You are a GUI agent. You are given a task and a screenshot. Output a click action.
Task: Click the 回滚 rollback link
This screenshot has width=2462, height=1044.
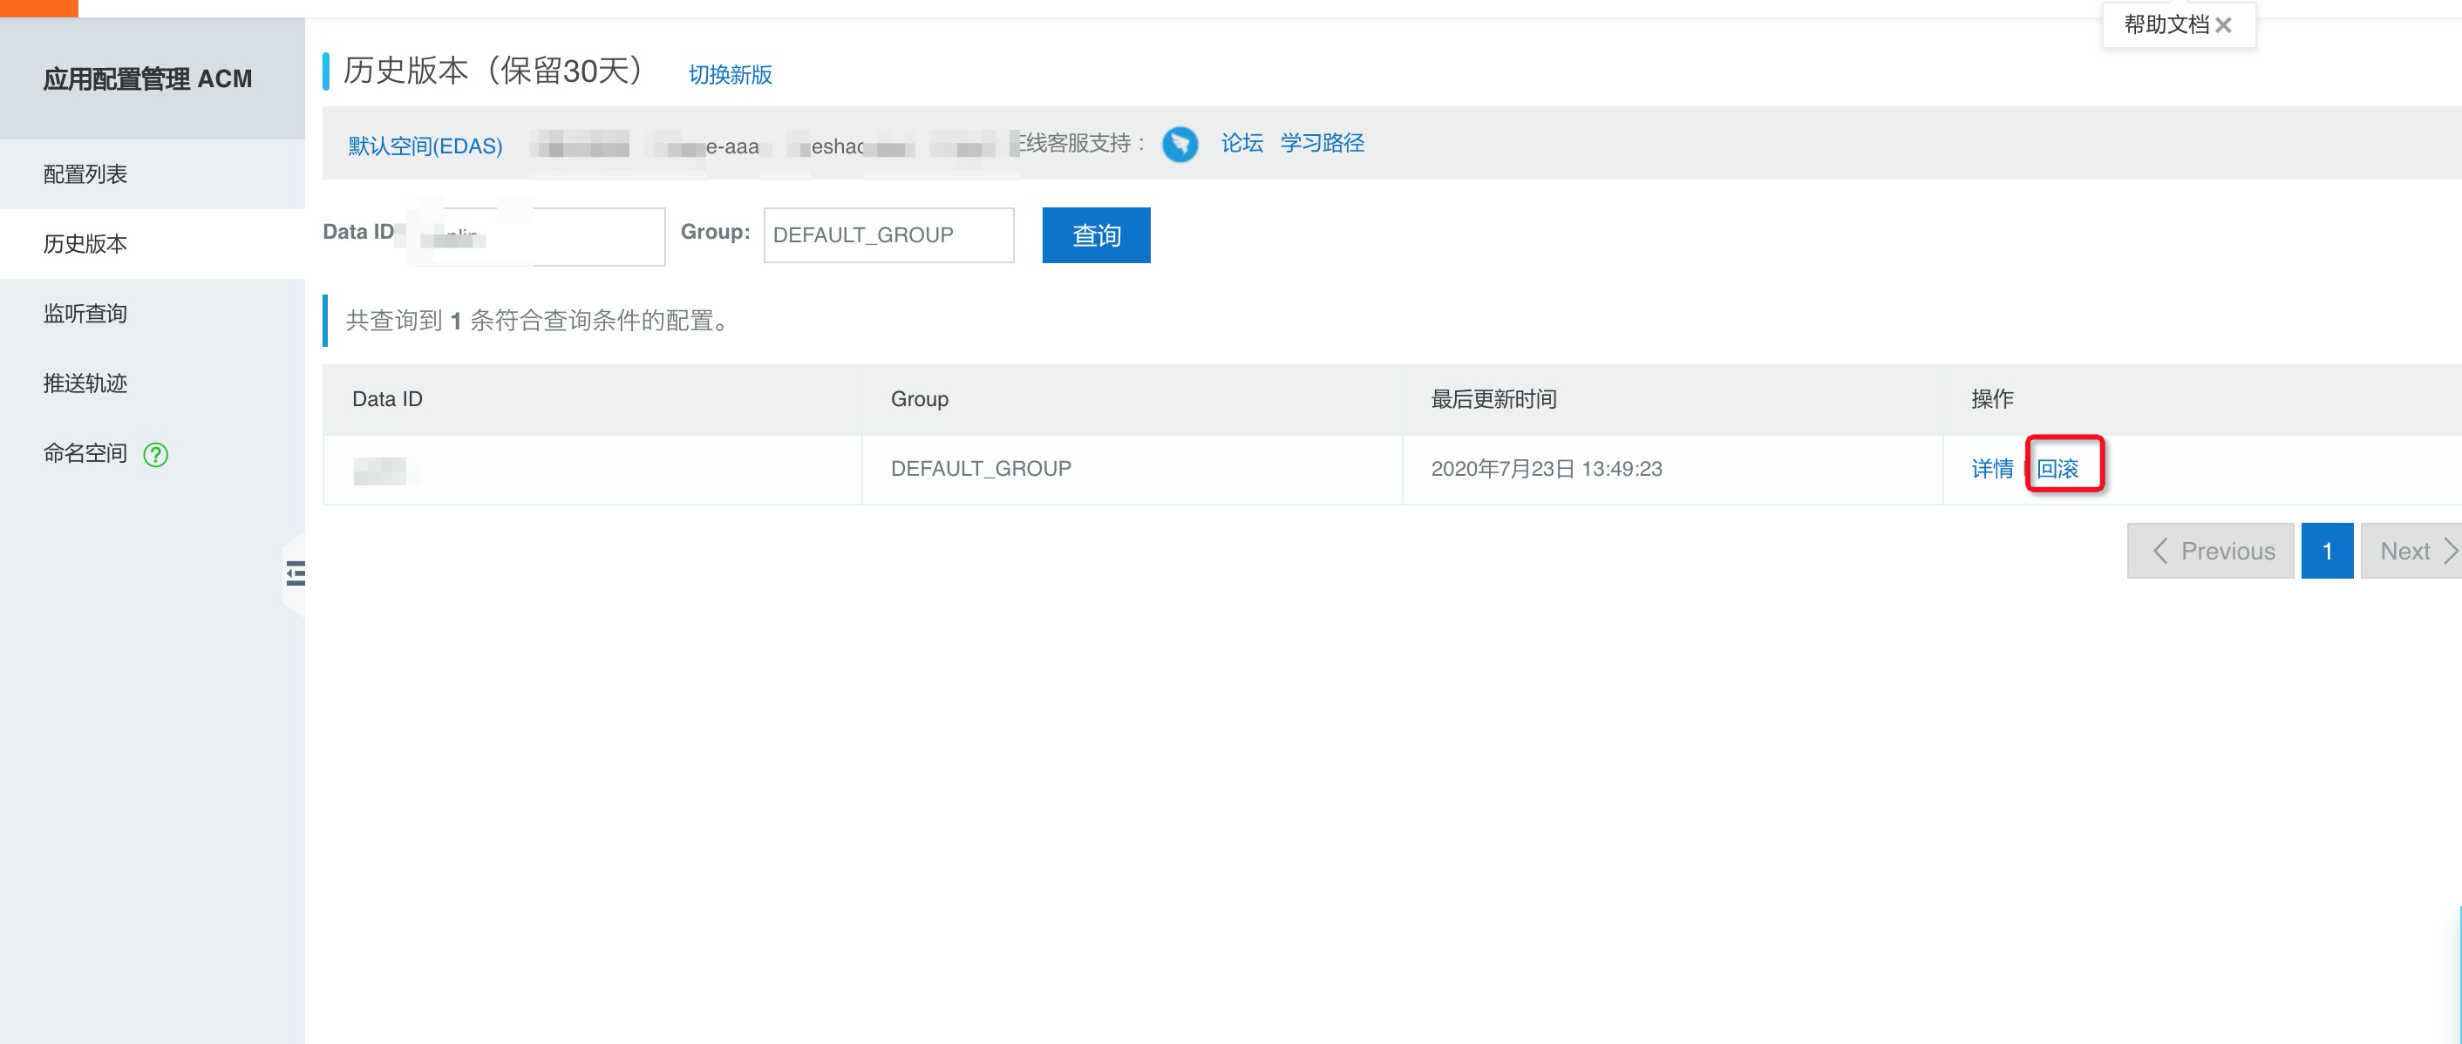click(2057, 469)
